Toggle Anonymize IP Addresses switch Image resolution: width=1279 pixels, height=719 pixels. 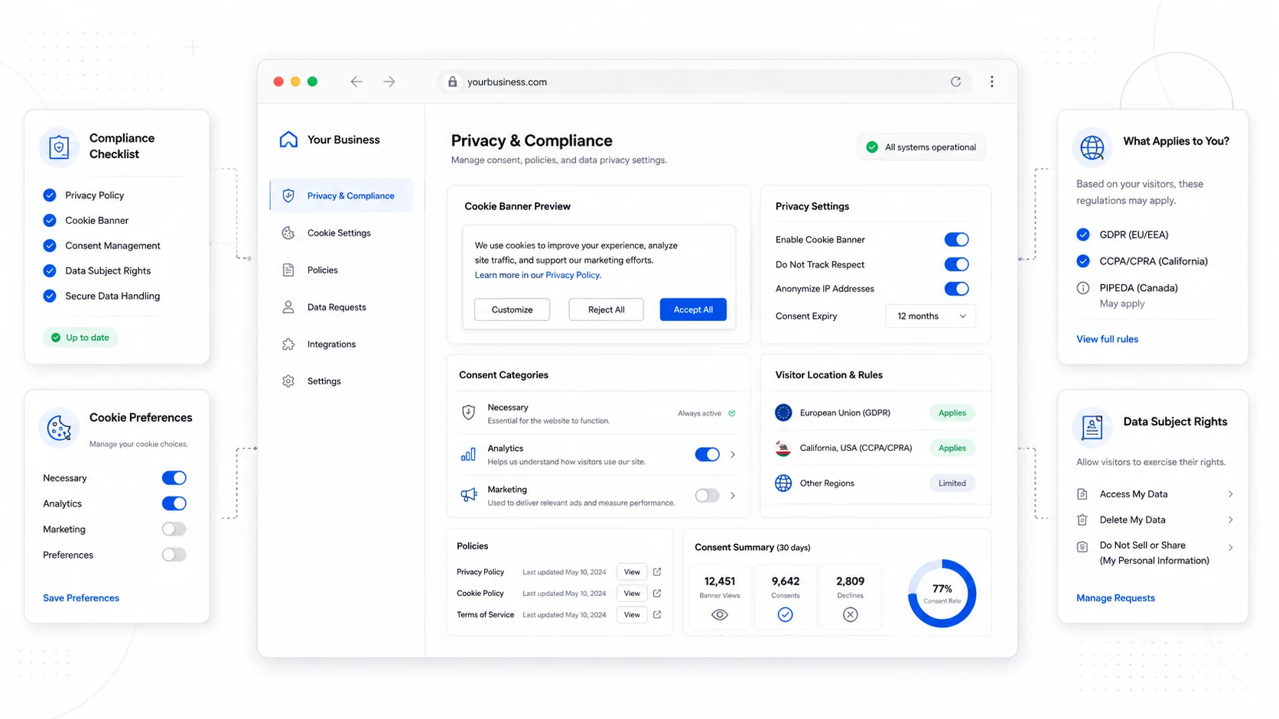(x=956, y=289)
